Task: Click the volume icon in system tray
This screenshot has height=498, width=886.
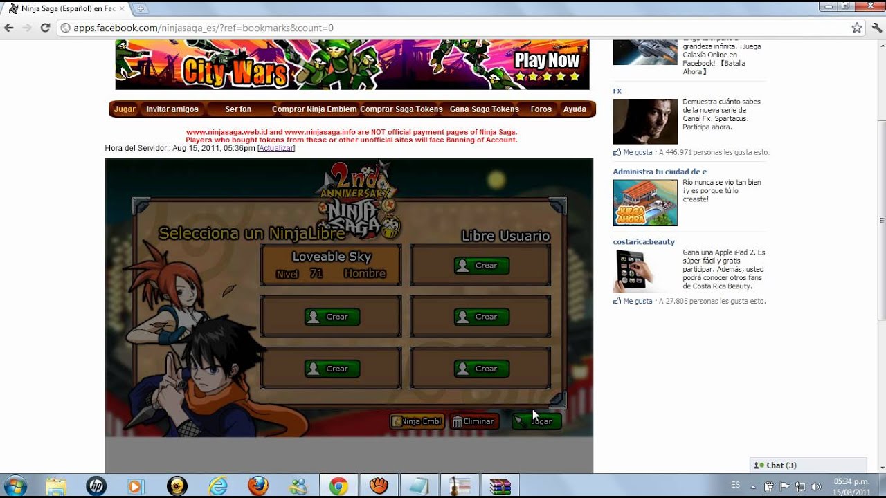Action: 815,486
